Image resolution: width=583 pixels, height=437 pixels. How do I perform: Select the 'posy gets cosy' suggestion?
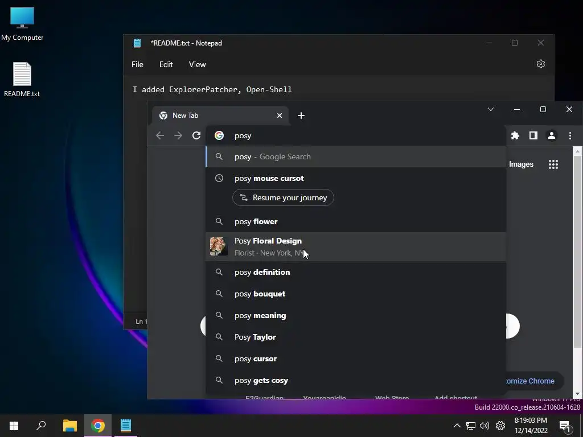click(356, 380)
